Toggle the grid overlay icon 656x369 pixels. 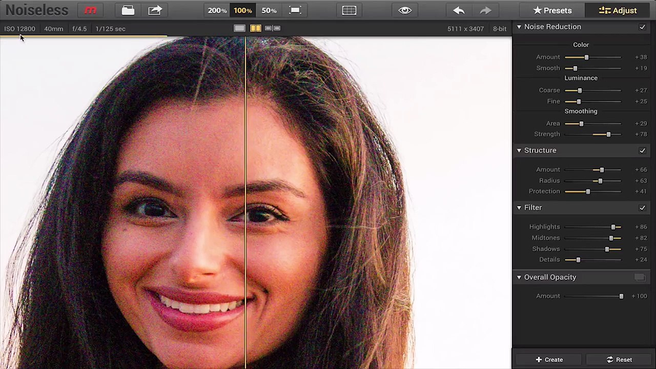coord(349,10)
